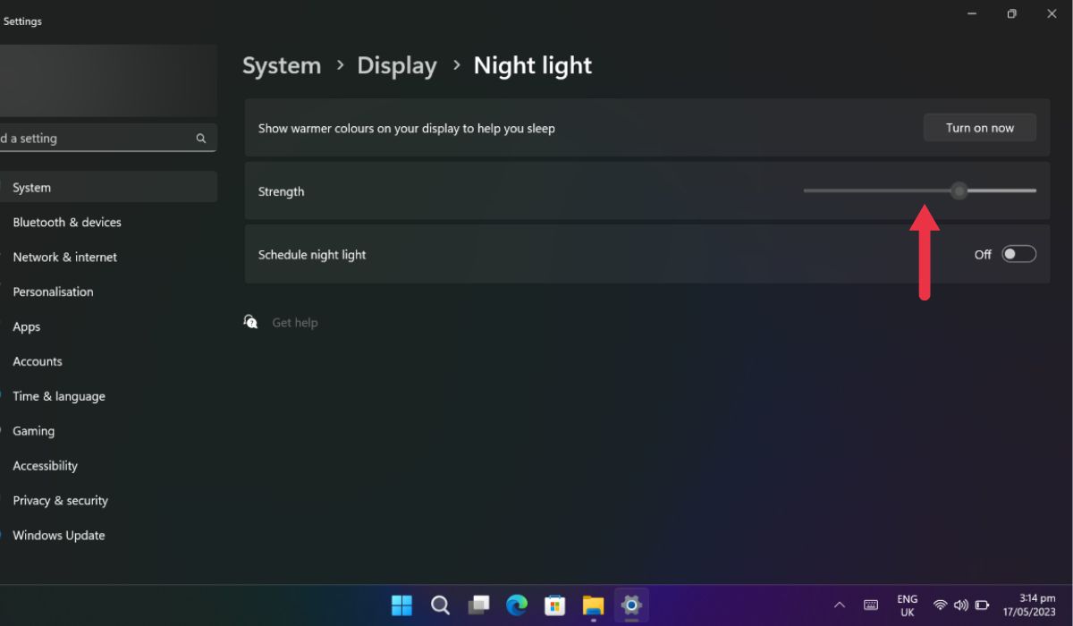Open the Get help link

click(x=295, y=322)
